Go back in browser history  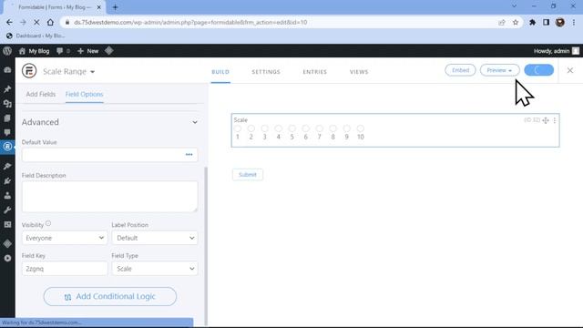[x=9, y=22]
